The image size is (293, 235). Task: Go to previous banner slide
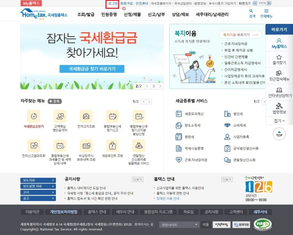(147, 86)
